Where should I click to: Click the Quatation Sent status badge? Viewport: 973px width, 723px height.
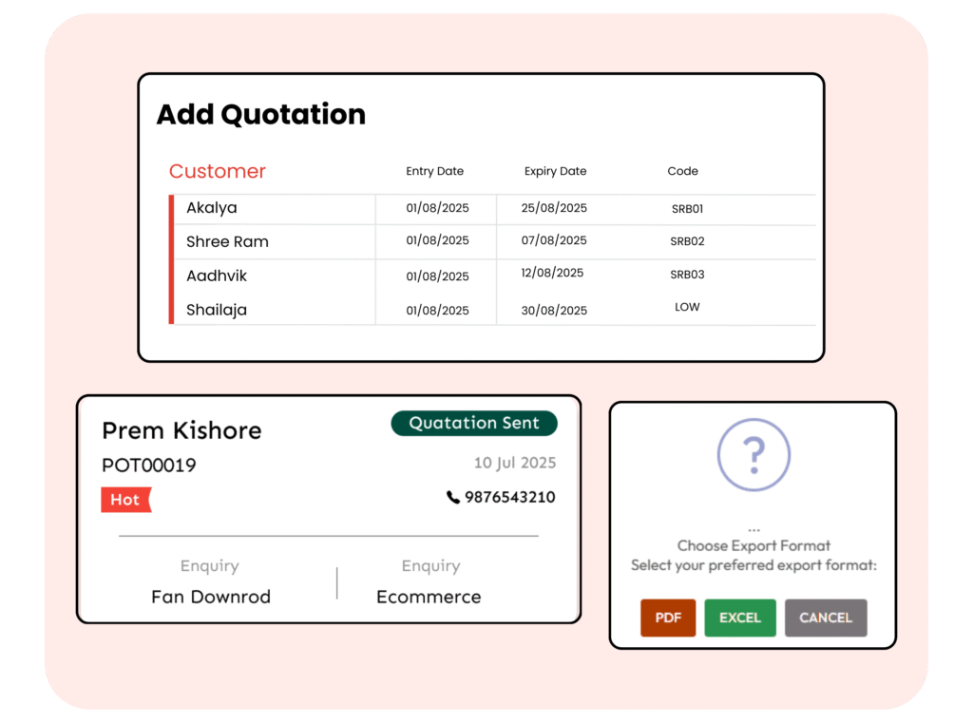click(x=474, y=424)
